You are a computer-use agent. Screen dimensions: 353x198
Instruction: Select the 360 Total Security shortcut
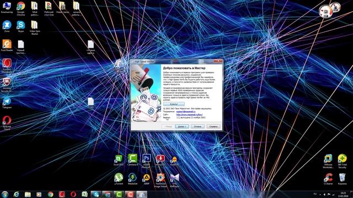(x=342, y=161)
